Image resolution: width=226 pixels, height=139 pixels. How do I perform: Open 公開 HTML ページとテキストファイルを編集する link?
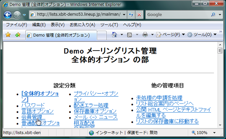coord(174,113)
